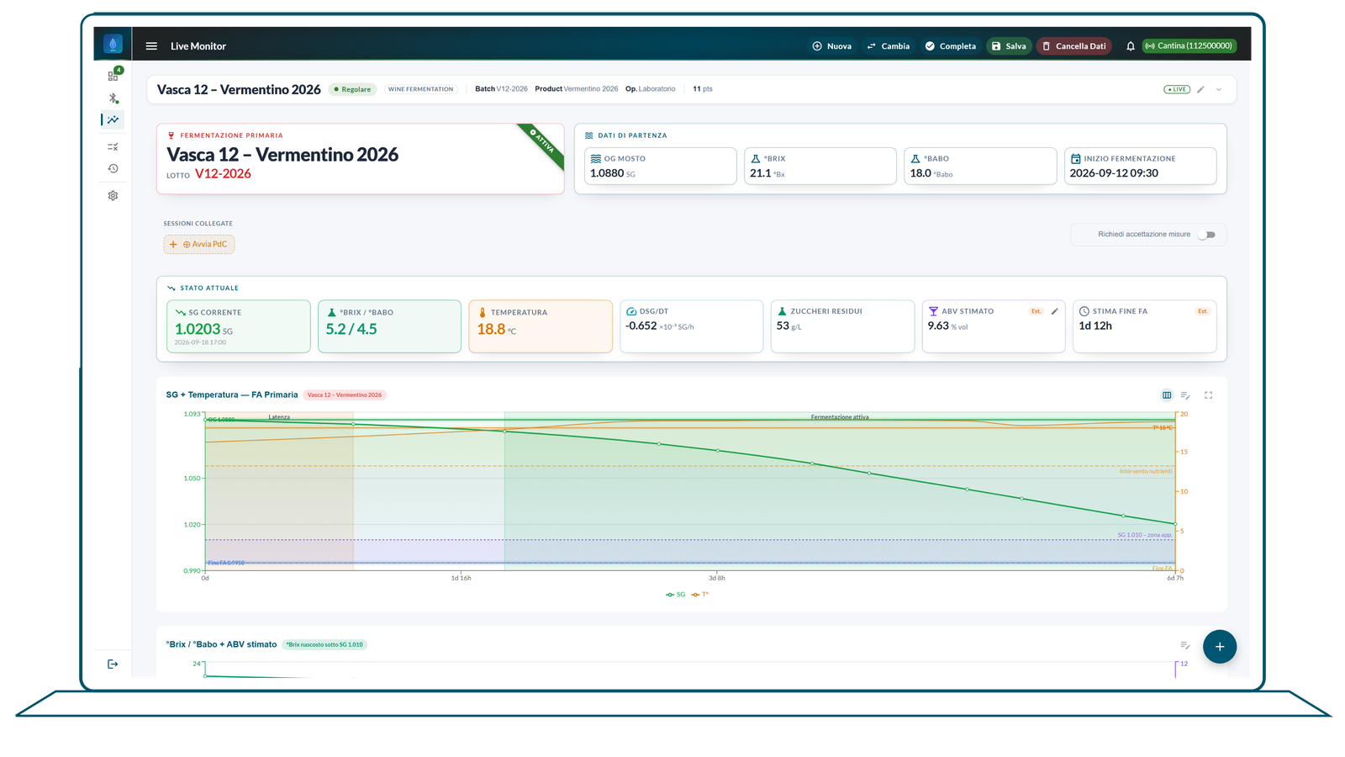Toggle the T° series in chart legend
1345x757 pixels.
700,595
